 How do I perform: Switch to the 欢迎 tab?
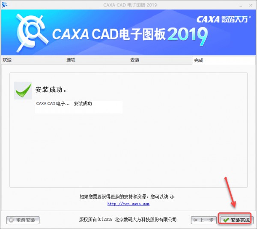[7, 60]
